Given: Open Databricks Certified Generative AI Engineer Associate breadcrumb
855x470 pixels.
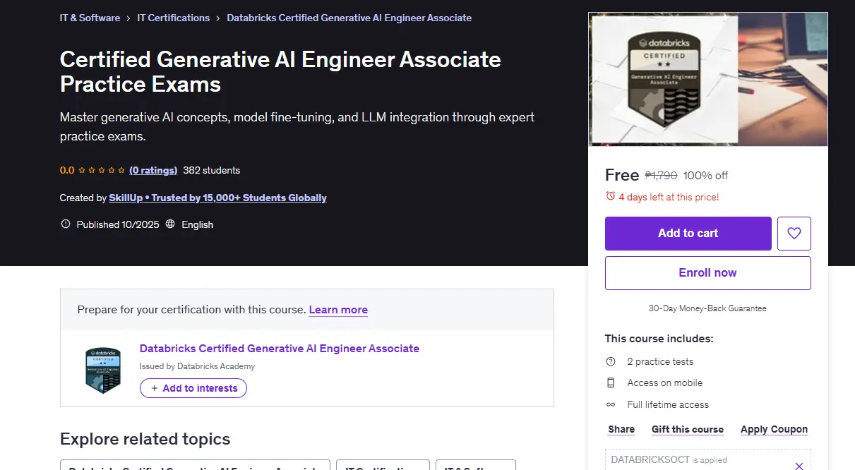Looking at the screenshot, I should [x=349, y=18].
